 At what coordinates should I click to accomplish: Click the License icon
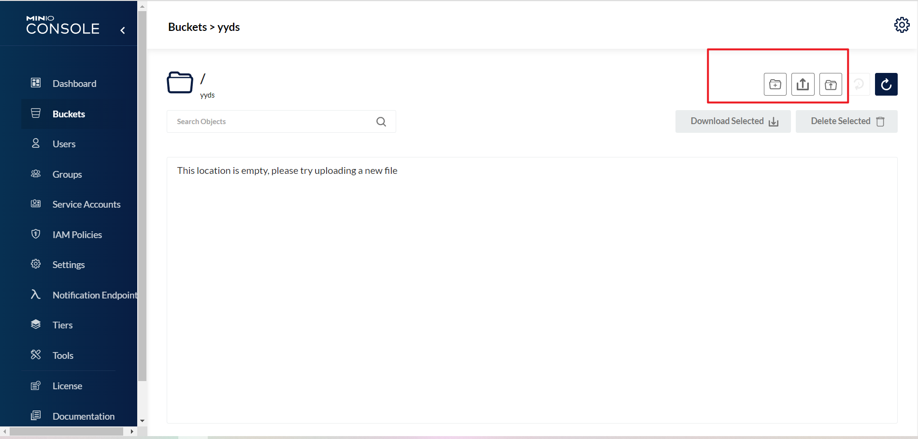coord(36,385)
